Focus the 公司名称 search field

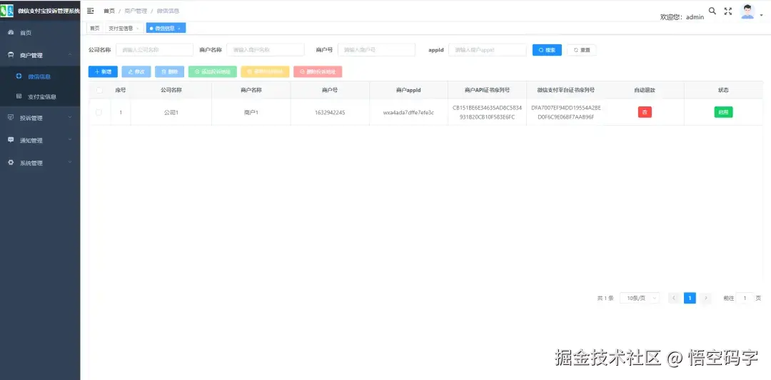click(x=154, y=50)
